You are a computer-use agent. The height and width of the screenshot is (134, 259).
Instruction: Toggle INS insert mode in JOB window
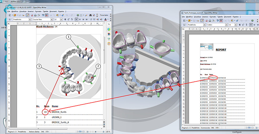[43, 132]
